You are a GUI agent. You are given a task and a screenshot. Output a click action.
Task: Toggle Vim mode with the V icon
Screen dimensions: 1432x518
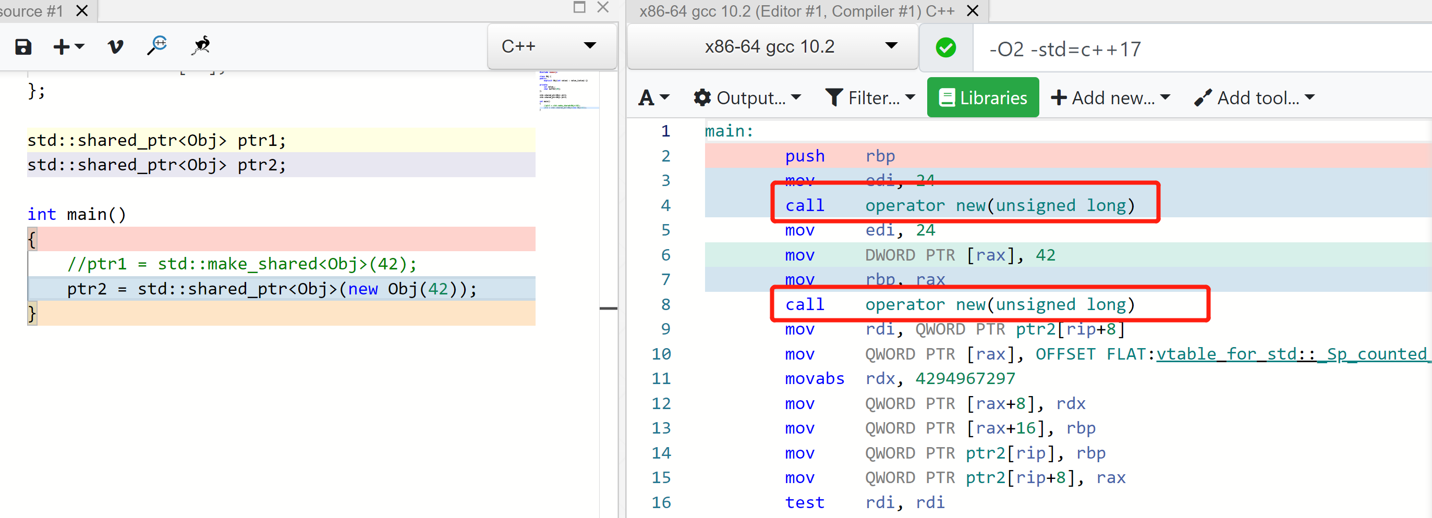click(115, 47)
